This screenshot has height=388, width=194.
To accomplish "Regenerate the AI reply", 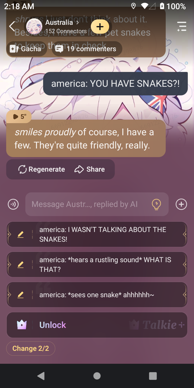I will point(41,169).
